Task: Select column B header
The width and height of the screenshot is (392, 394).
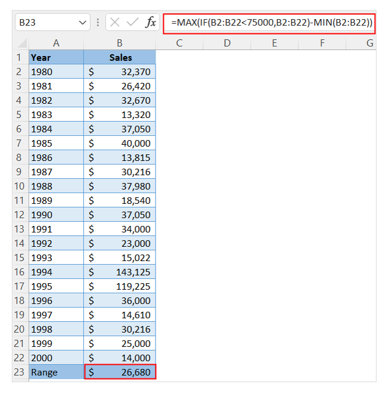Action: tap(120, 43)
